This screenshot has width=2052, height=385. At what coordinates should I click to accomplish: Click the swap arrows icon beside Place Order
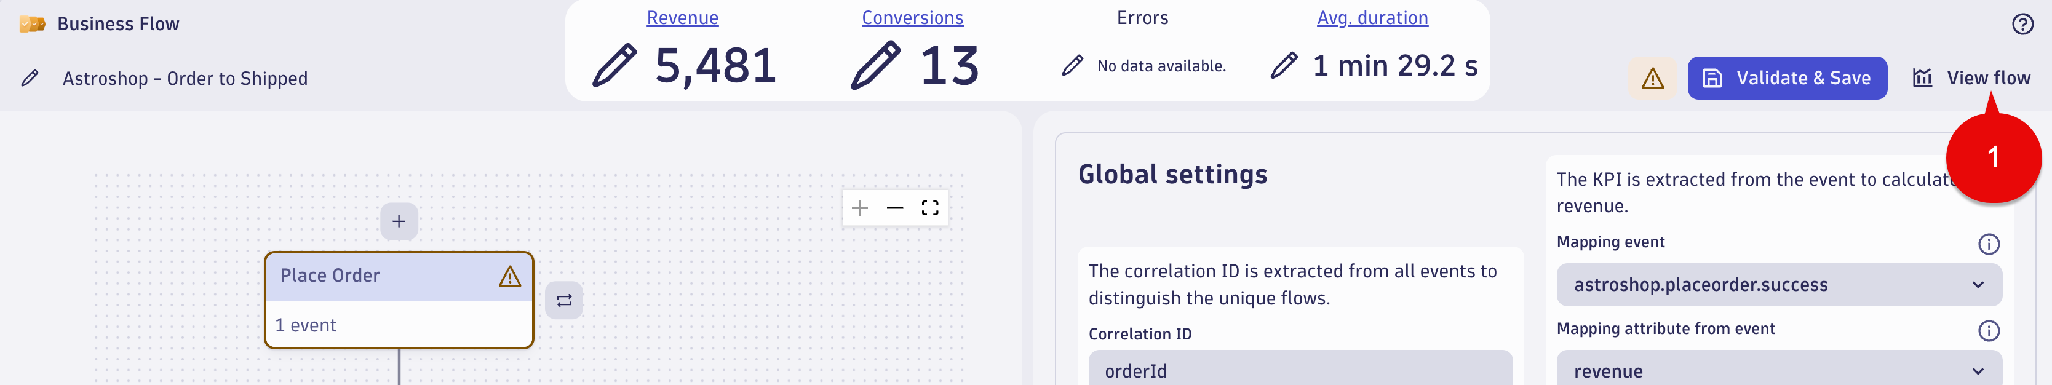(x=564, y=301)
